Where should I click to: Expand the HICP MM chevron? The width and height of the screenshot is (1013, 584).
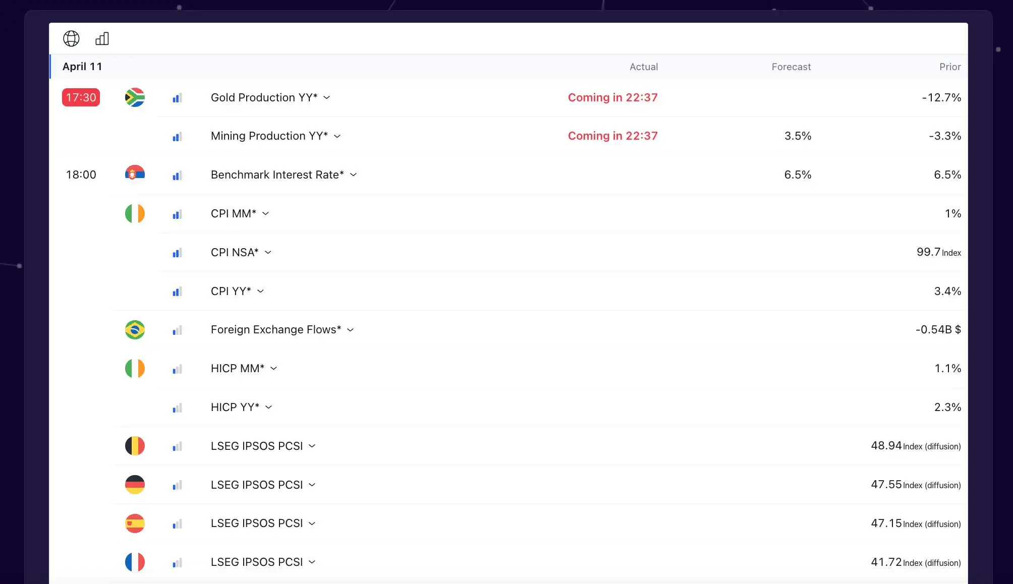pos(273,369)
